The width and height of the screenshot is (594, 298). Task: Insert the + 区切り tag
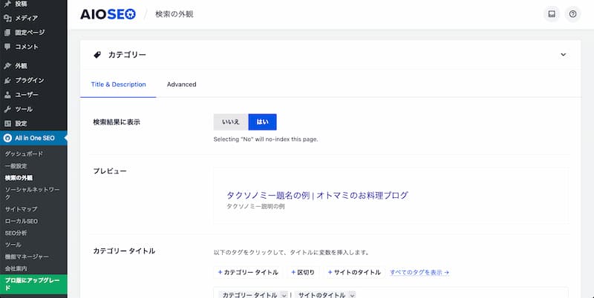[303, 272]
